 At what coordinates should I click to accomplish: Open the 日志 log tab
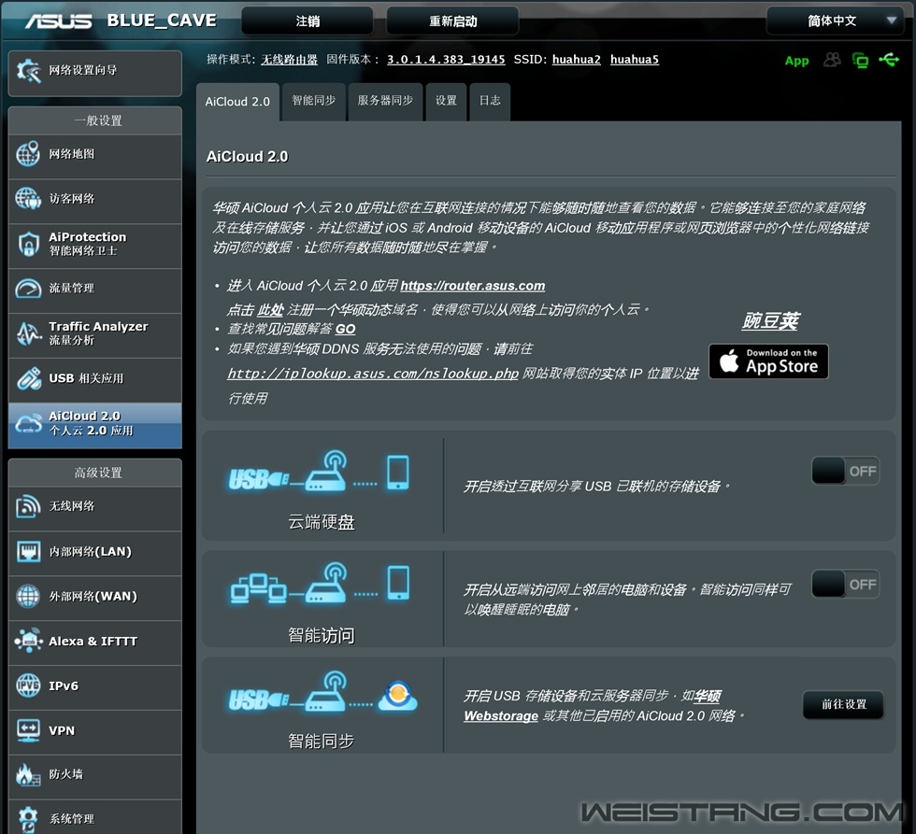click(490, 101)
